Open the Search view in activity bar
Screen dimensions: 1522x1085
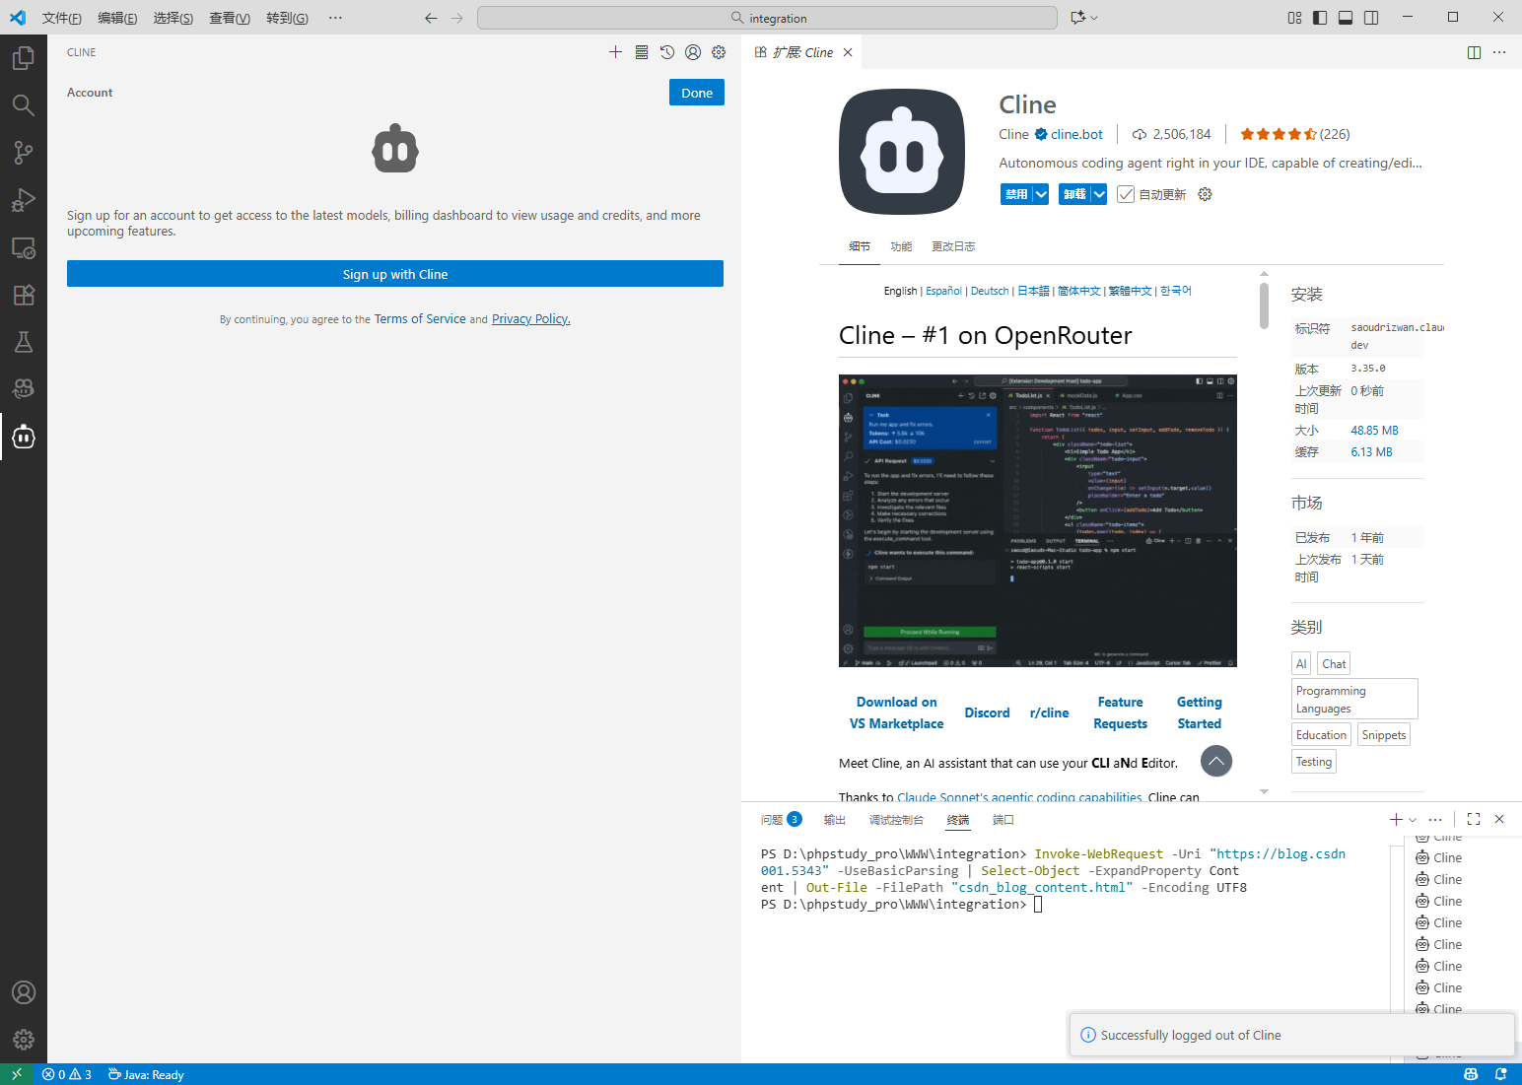[x=24, y=105]
